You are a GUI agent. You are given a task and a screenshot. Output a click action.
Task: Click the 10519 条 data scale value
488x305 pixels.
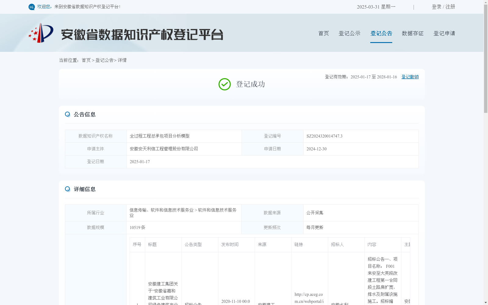tap(138, 228)
